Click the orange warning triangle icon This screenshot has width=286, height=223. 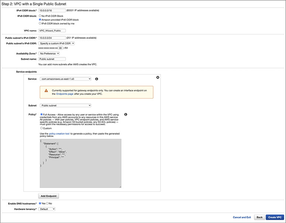[46, 90]
